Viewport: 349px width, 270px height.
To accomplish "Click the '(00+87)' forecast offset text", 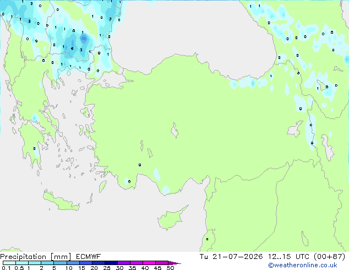I will click(330, 257).
